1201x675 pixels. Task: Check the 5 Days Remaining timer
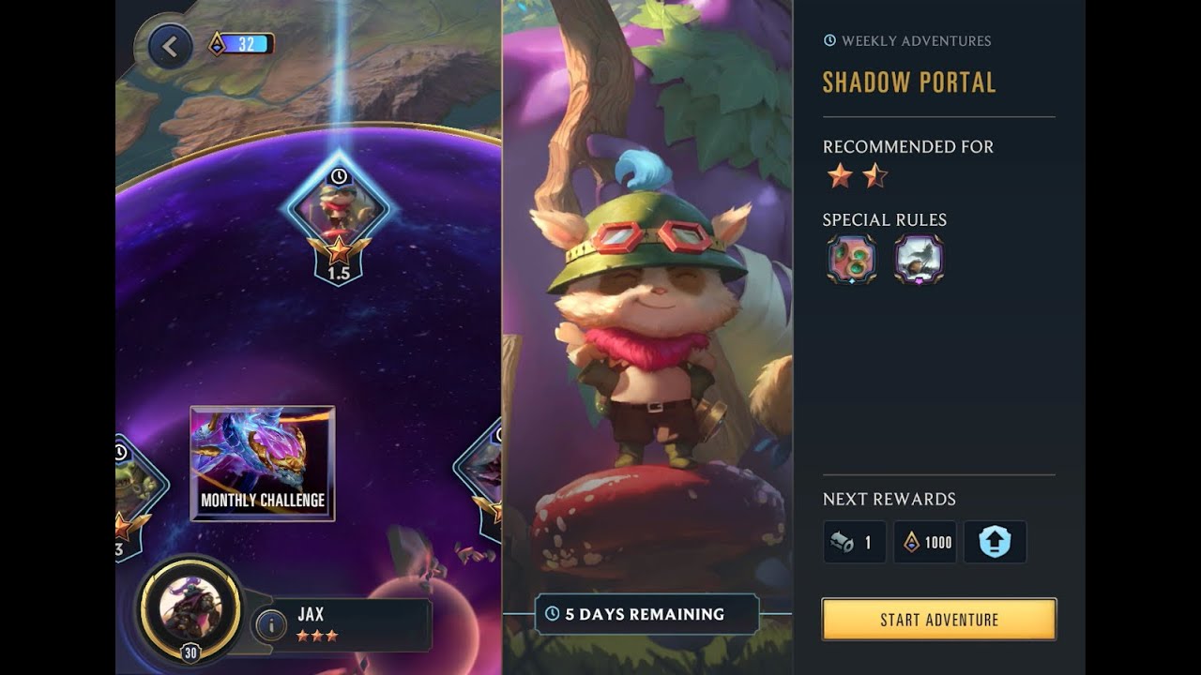click(646, 614)
